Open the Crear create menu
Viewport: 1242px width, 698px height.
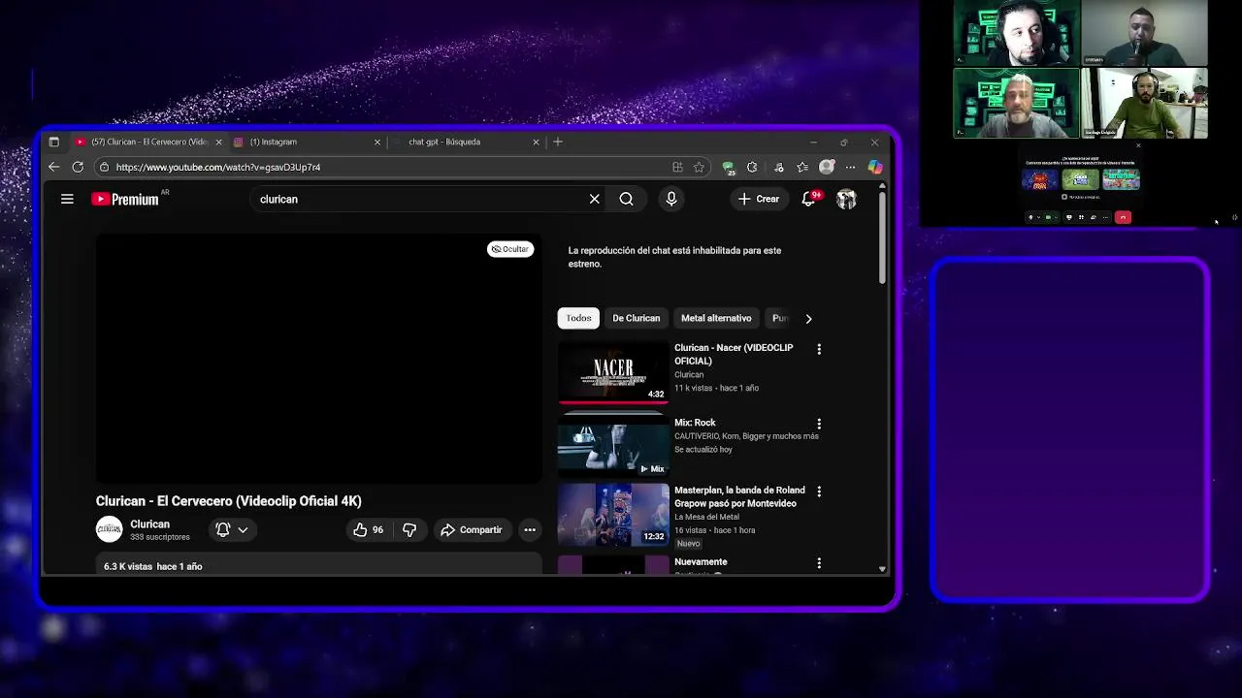tap(758, 199)
